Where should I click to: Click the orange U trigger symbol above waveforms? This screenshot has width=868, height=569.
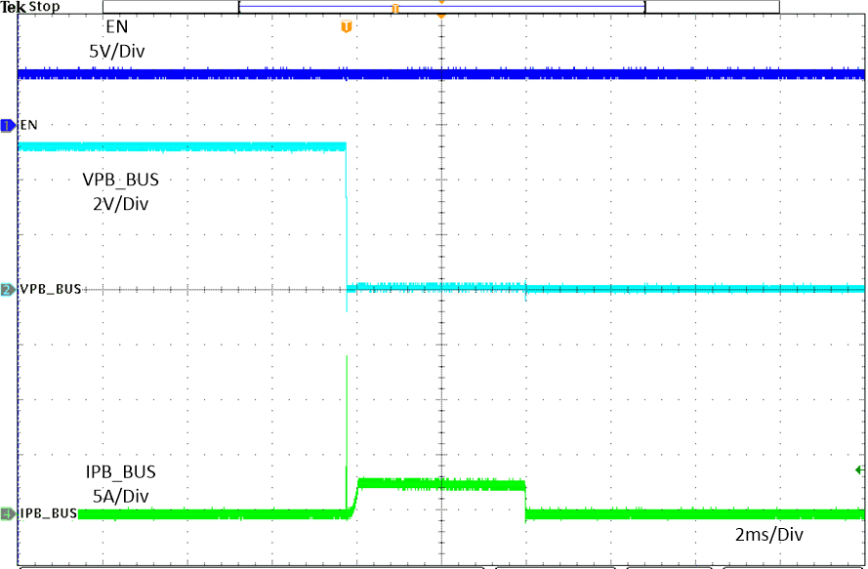[x=347, y=26]
